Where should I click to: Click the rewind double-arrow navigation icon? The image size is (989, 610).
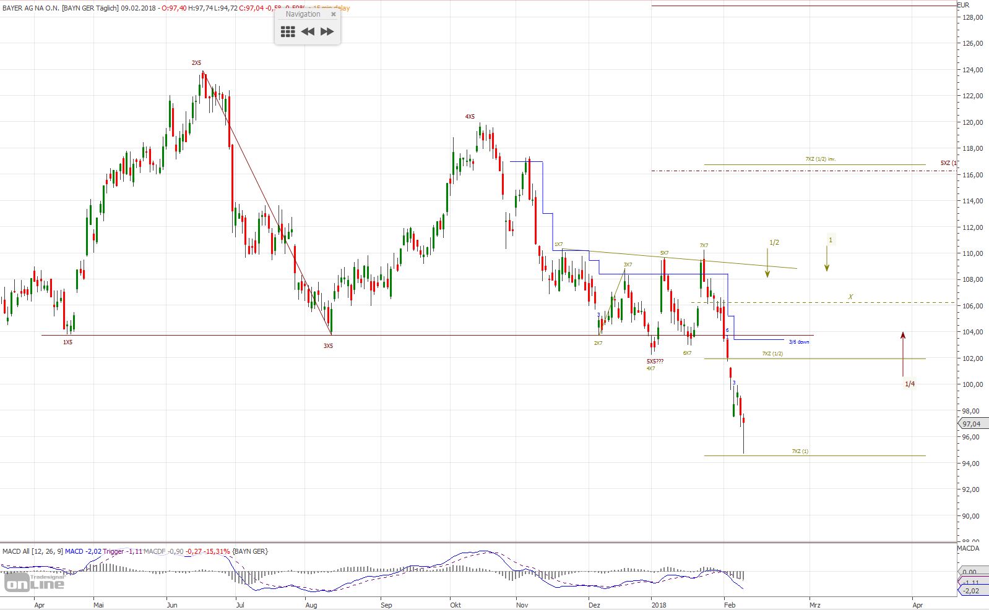coord(308,32)
